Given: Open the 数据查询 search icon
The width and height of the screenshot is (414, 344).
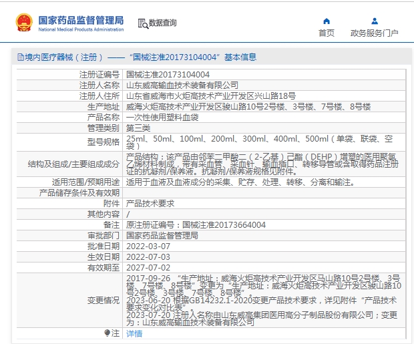Looking at the screenshot, I should click(x=143, y=23).
